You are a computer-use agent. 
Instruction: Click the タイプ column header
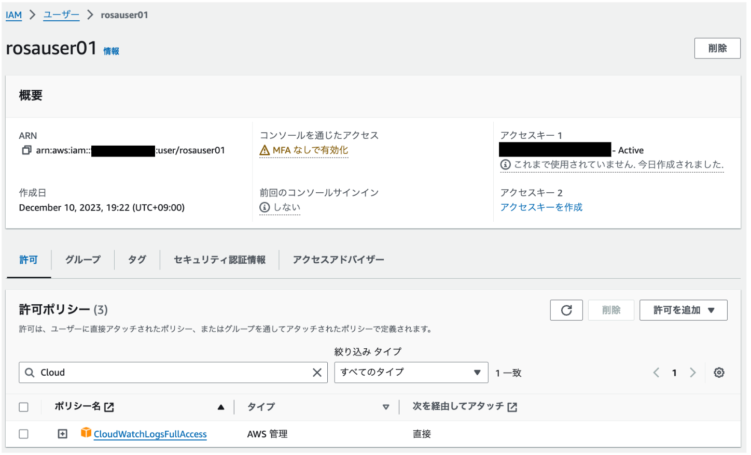(261, 407)
